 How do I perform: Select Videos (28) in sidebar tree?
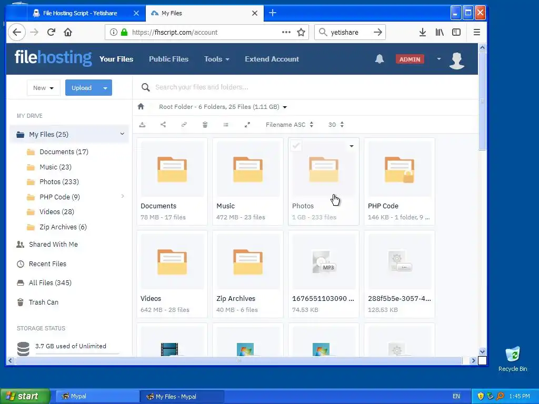pos(57,211)
